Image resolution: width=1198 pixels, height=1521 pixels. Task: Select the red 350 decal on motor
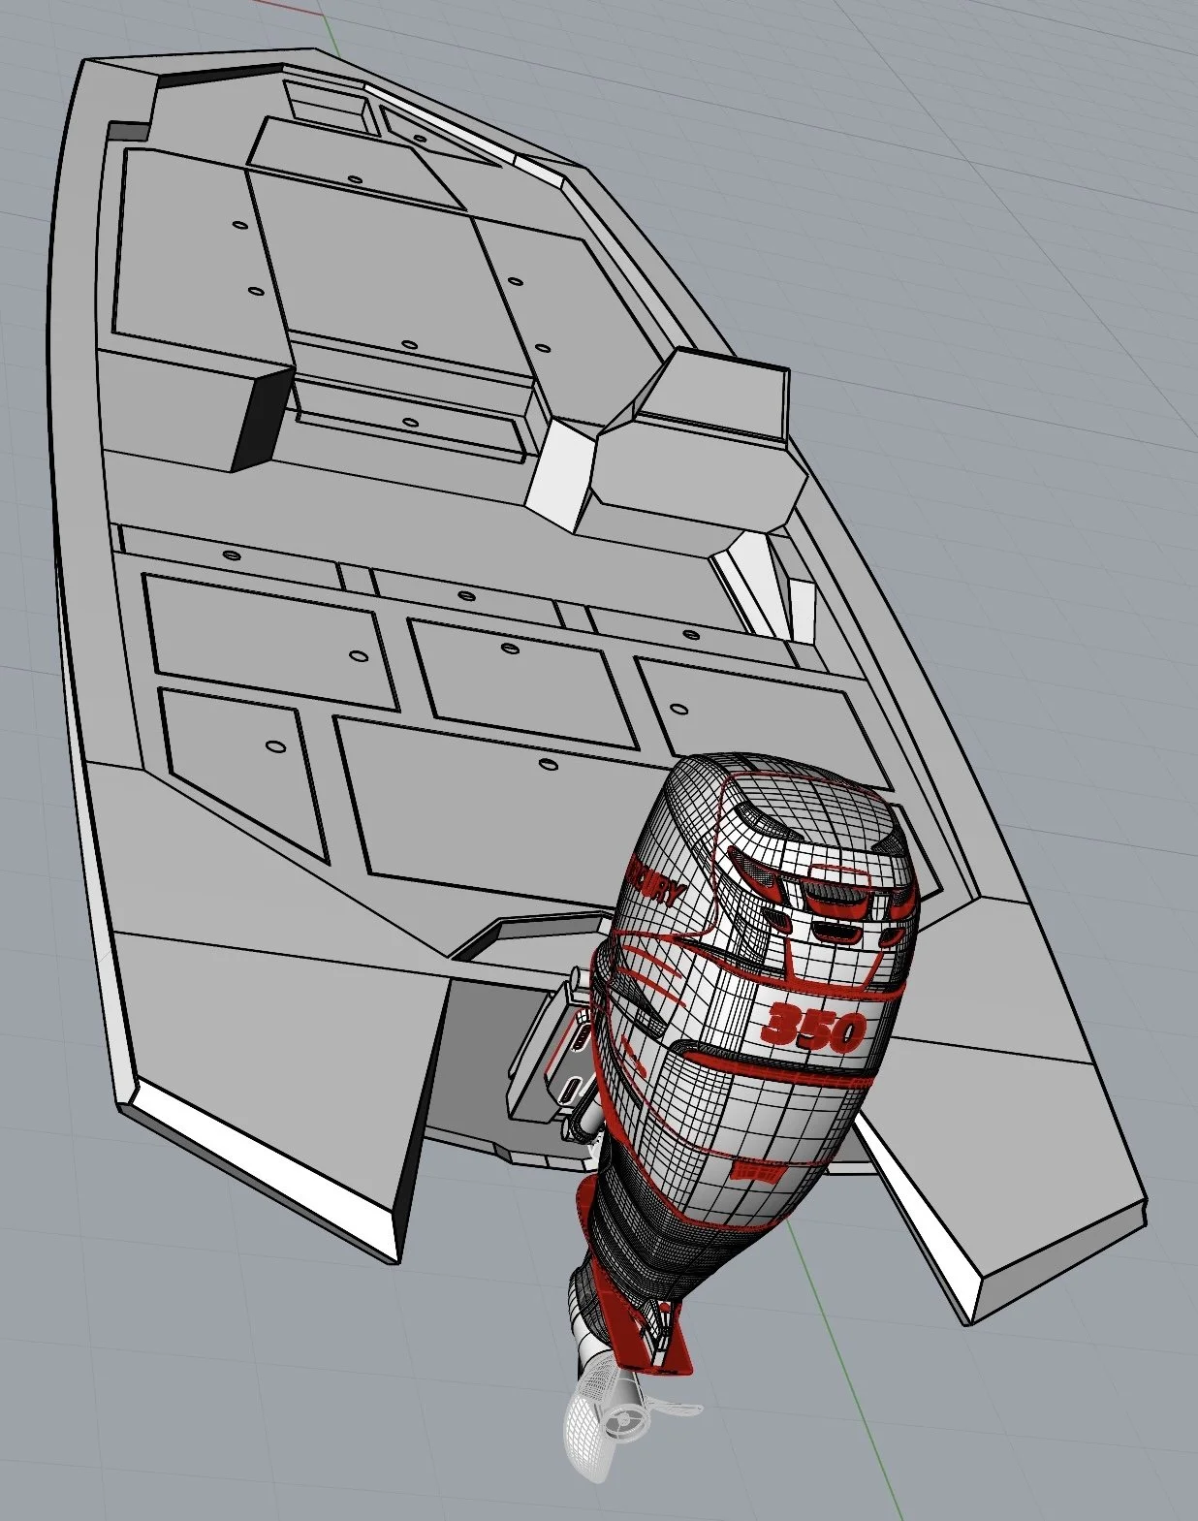click(x=813, y=1028)
